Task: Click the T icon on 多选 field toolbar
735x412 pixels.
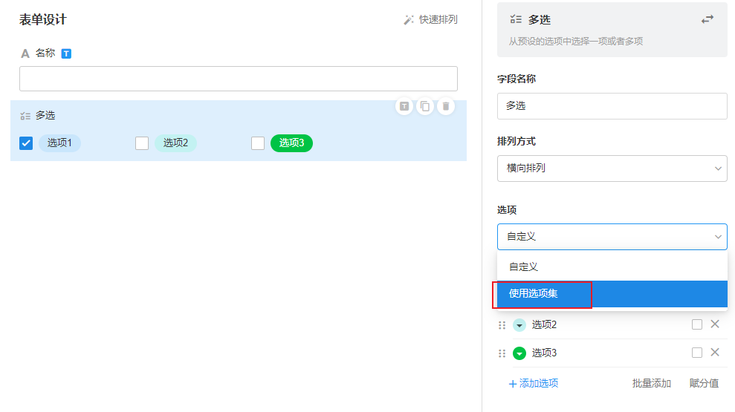Action: (404, 106)
